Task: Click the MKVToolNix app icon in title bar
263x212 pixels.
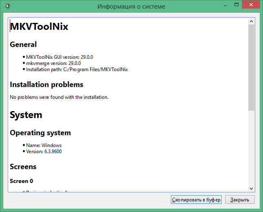Action: tap(8, 6)
